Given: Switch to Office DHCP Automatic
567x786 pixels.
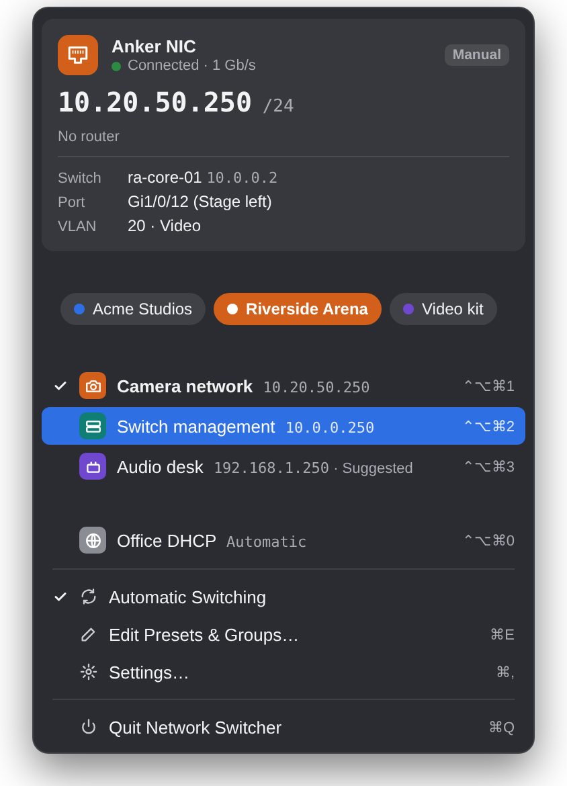Looking at the screenshot, I should [283, 540].
